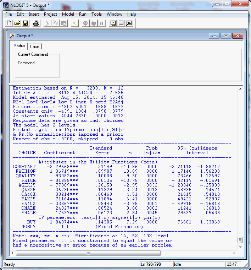Select the Status tab
Screen dimensions: 251x270
pyautogui.click(x=19, y=46)
